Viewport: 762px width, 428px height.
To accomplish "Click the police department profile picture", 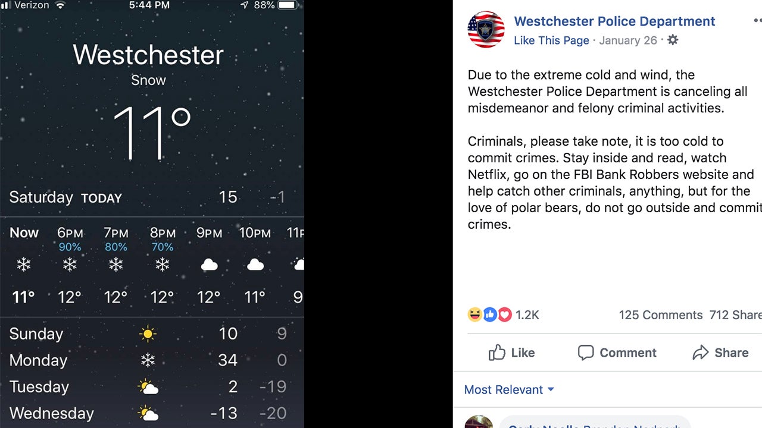I will (x=486, y=30).
